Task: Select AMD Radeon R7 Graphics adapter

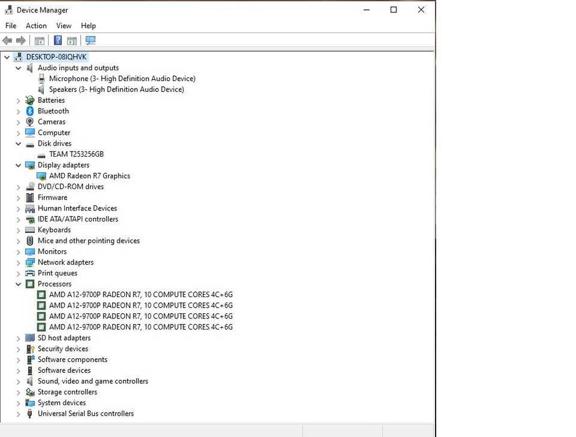Action: [90, 175]
